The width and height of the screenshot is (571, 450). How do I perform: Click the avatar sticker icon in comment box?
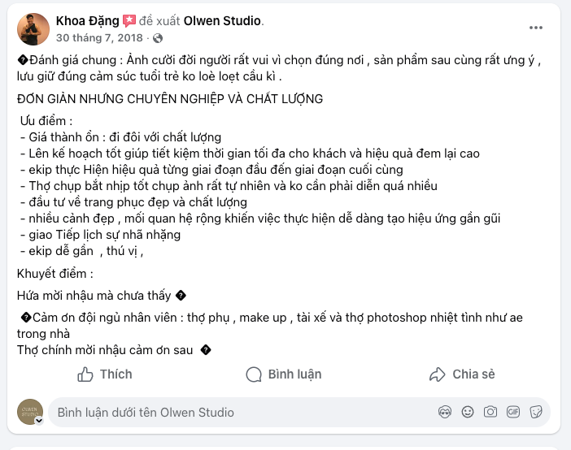click(x=444, y=412)
